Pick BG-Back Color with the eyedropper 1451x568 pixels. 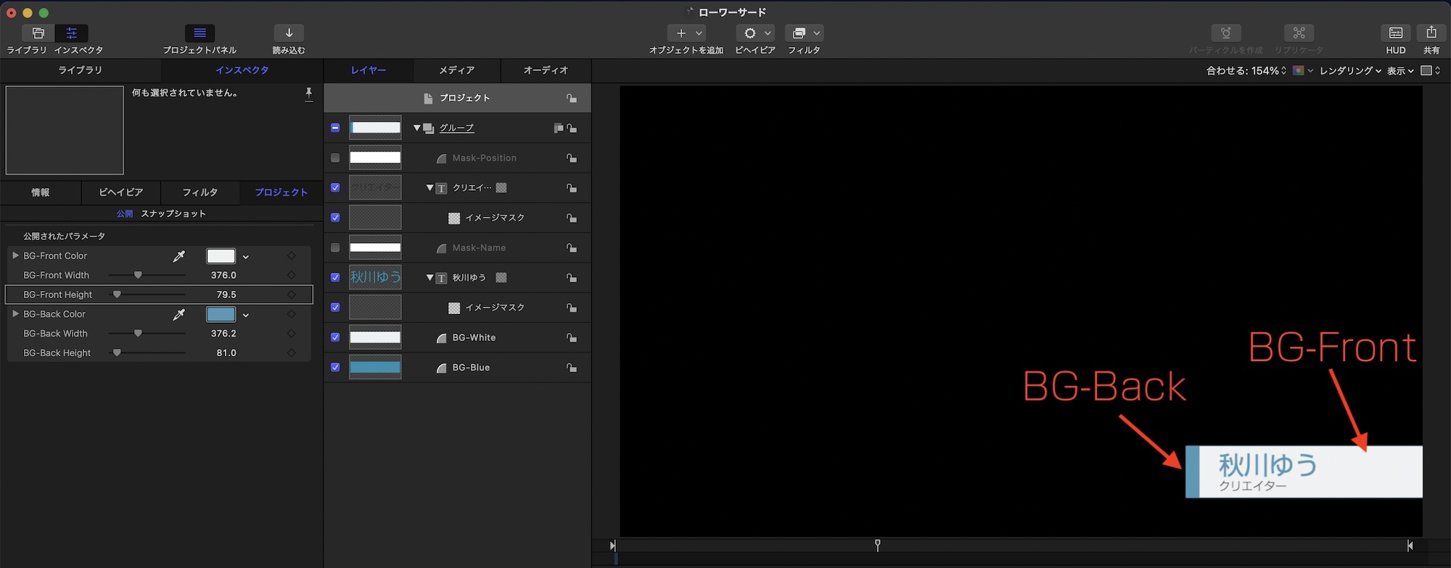(179, 314)
